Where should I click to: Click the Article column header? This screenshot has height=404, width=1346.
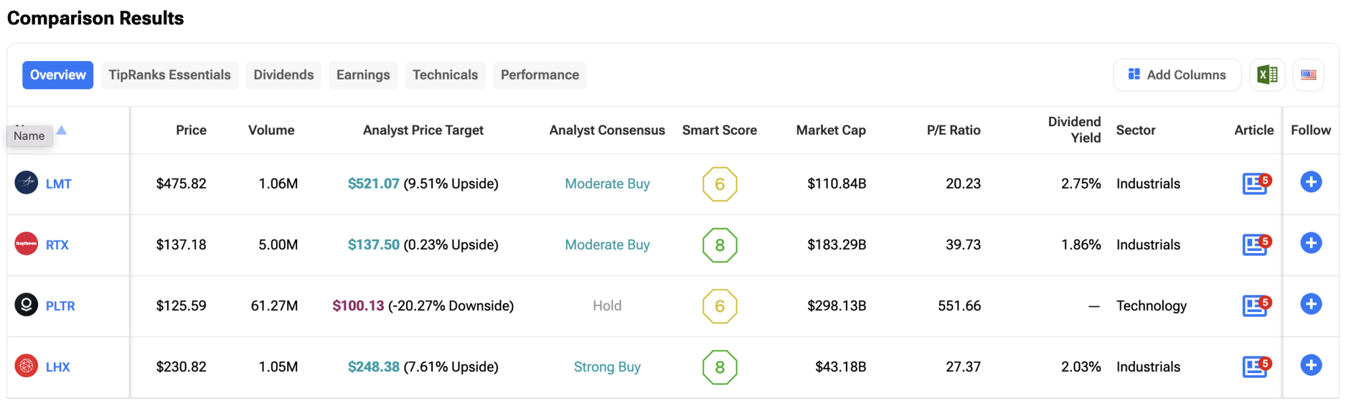1254,130
